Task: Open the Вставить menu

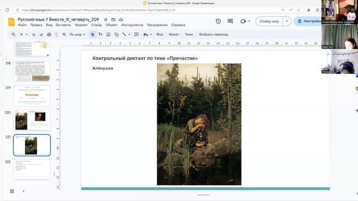Action: pos(63,25)
